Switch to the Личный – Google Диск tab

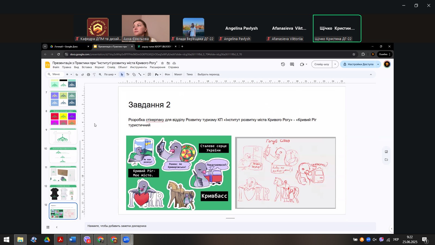click(66, 47)
